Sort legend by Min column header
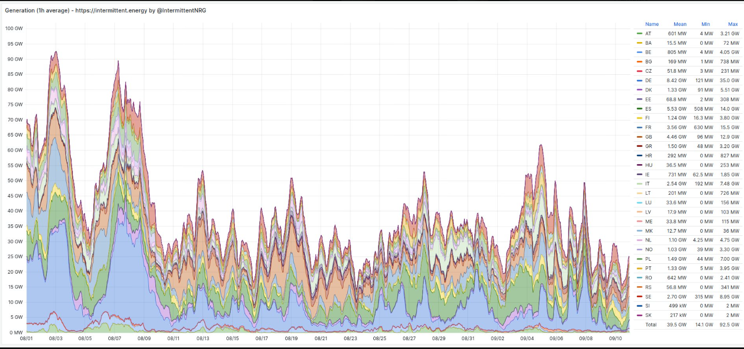Screen dimensions: 744x349 coord(705,24)
